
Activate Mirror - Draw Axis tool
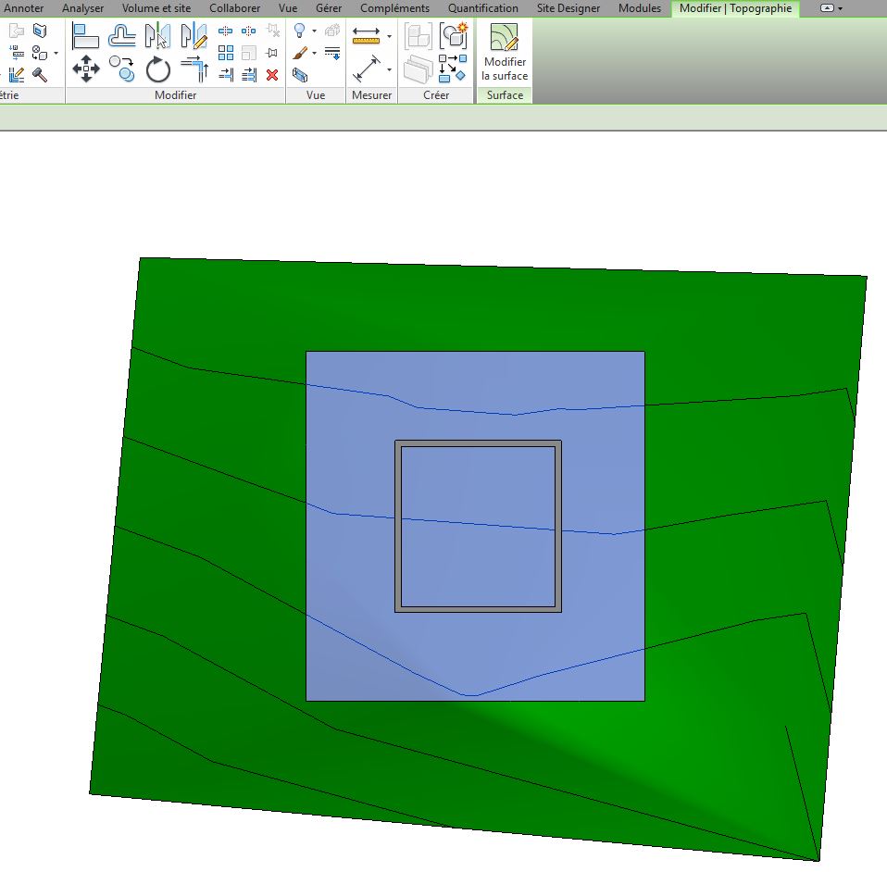coord(194,35)
